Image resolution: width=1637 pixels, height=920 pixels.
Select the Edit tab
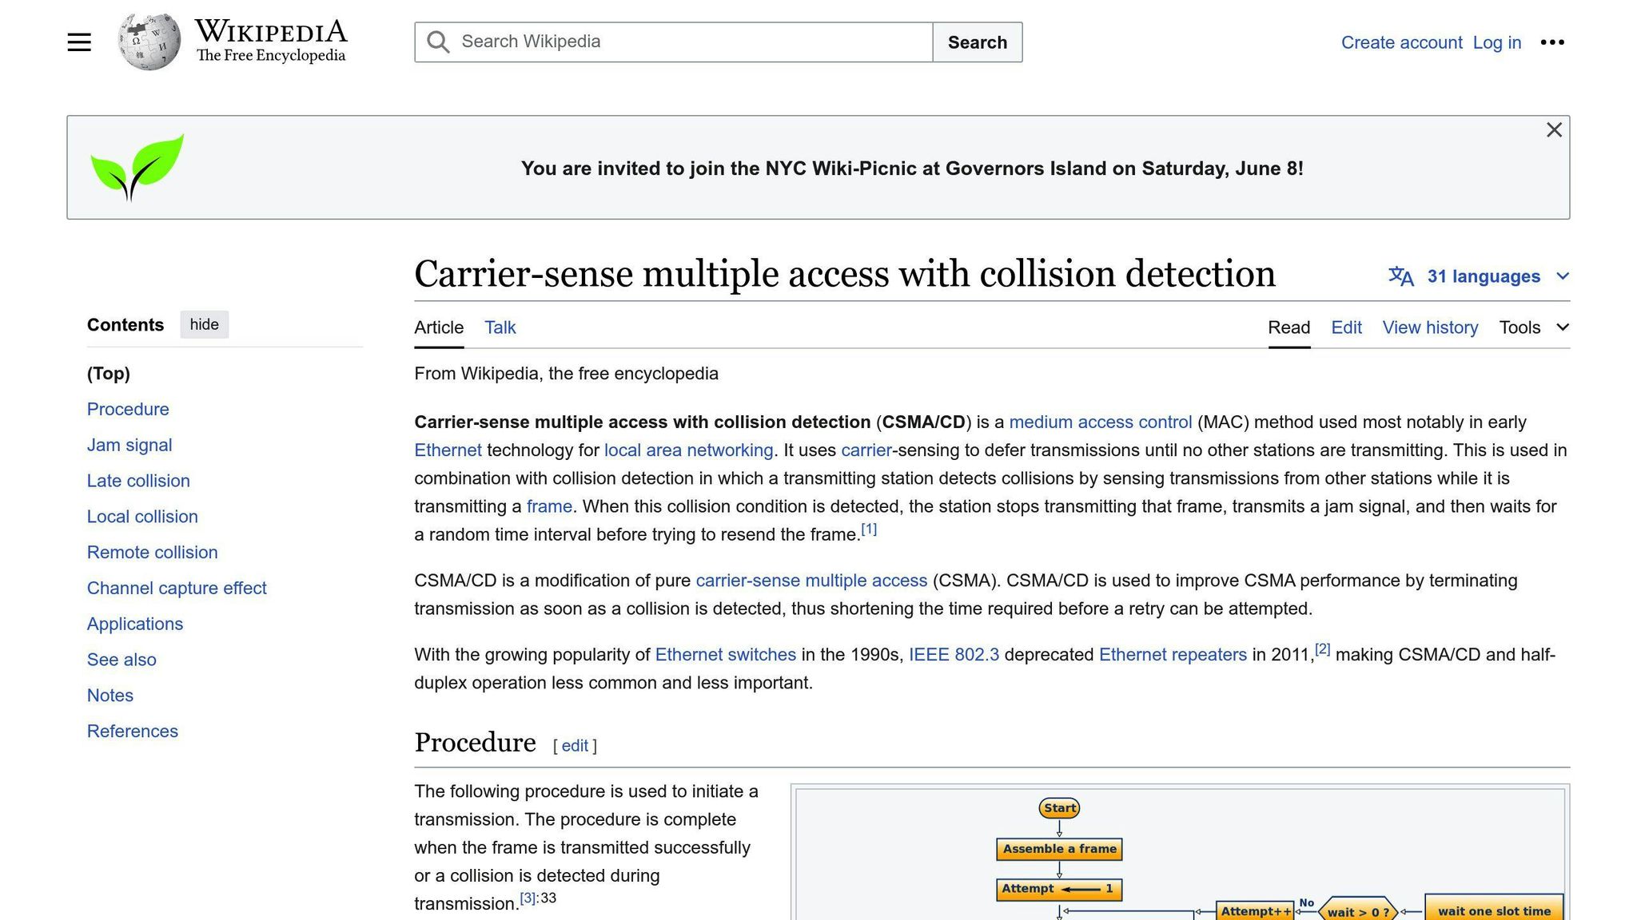pyautogui.click(x=1346, y=327)
